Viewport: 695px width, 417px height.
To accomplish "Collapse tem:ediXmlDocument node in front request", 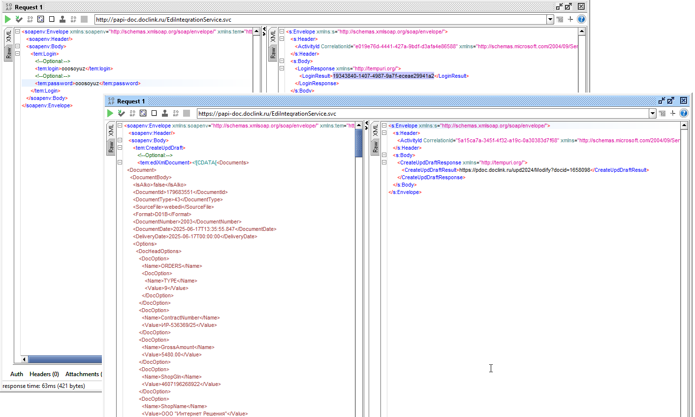I will (x=120, y=162).
